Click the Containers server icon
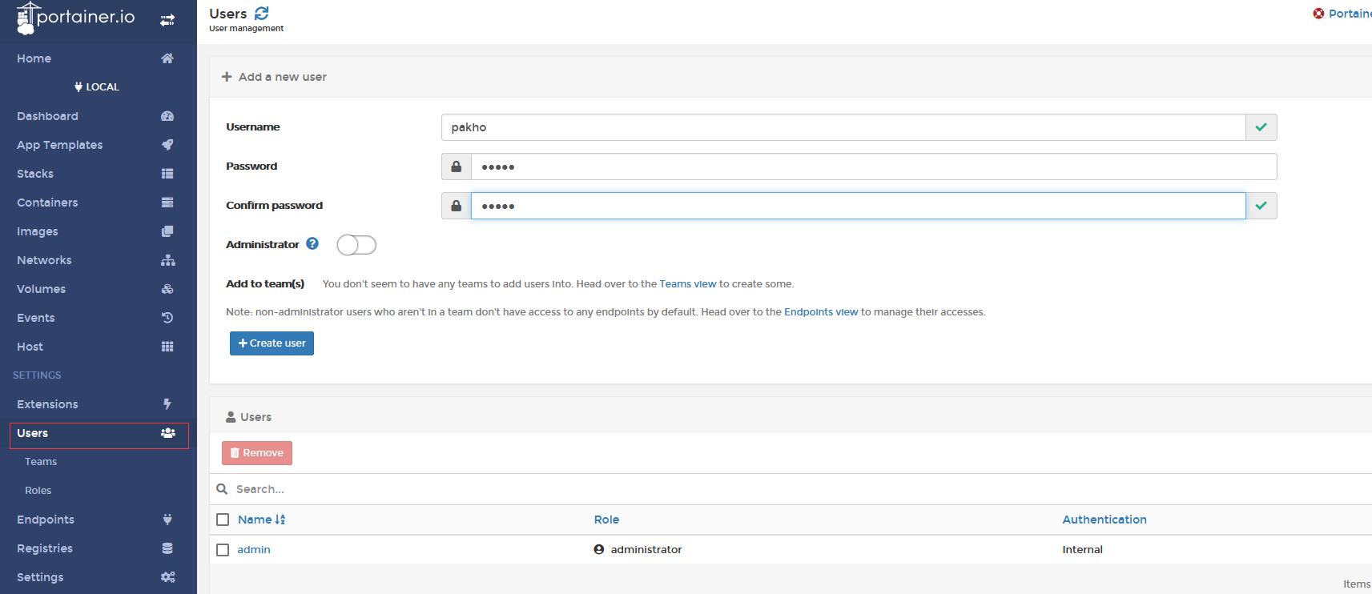Screen dimensions: 1372x594 [x=167, y=203]
